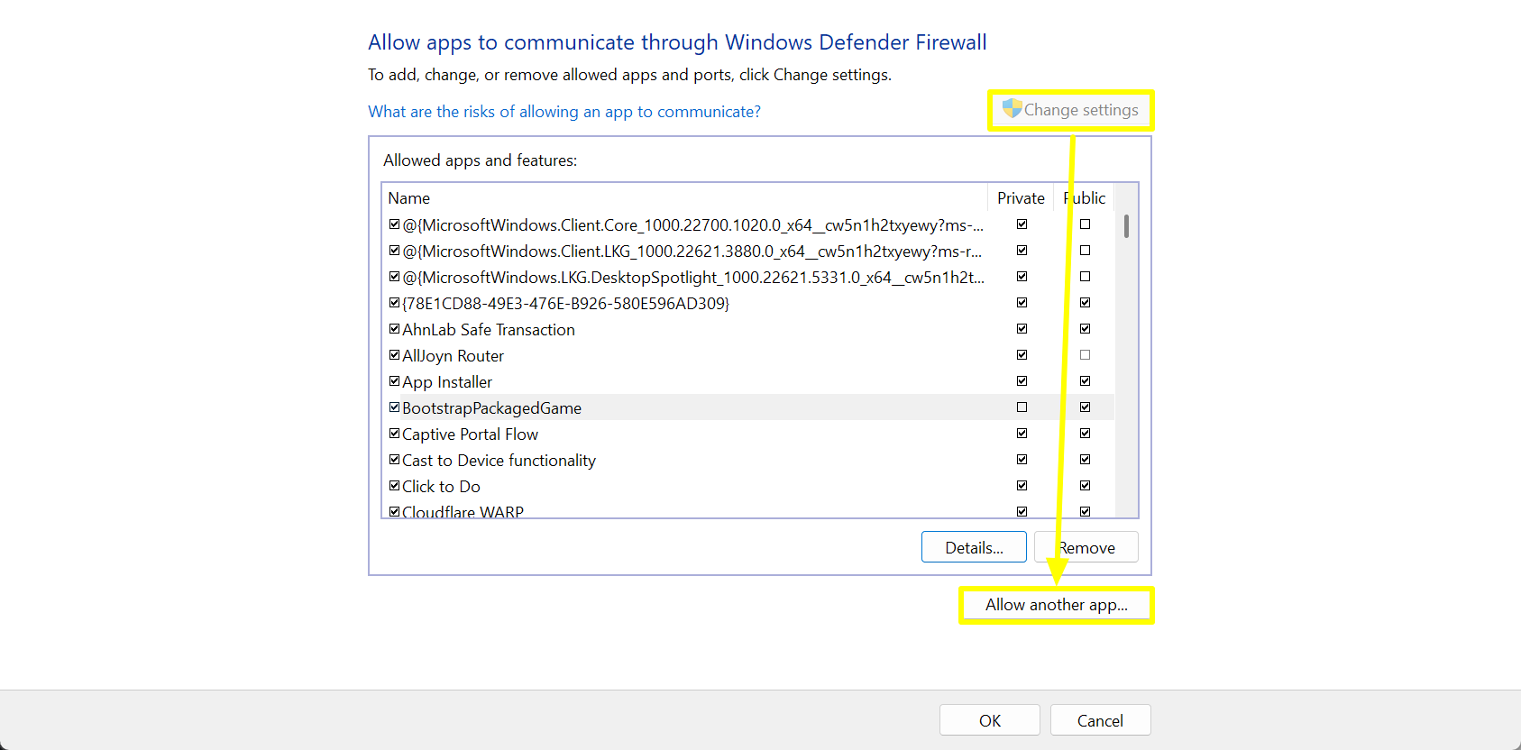Image resolution: width=1521 pixels, height=750 pixels.
Task: Check the Public box for MicrosoftWindows.LKG.DesktopSpotlight
Action: coord(1085,277)
